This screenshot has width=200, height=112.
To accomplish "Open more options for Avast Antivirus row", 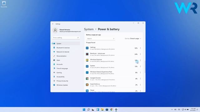I will (x=140, y=85).
